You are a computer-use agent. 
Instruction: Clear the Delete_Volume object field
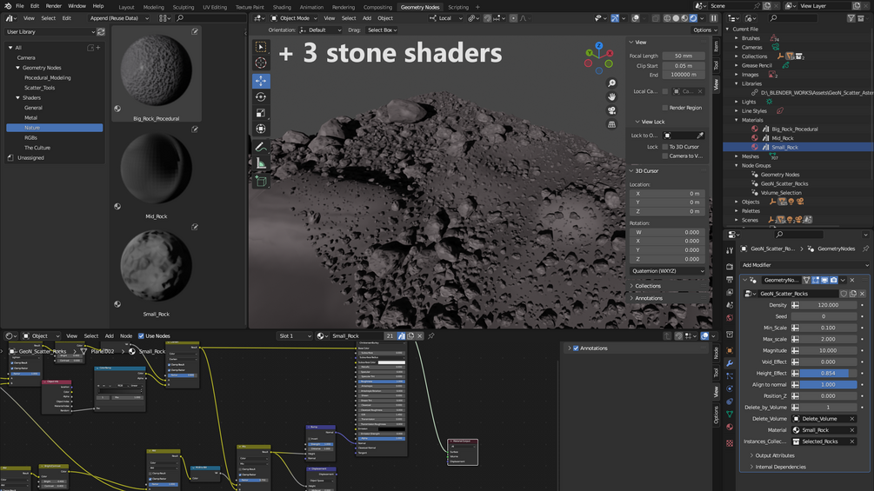(x=851, y=419)
